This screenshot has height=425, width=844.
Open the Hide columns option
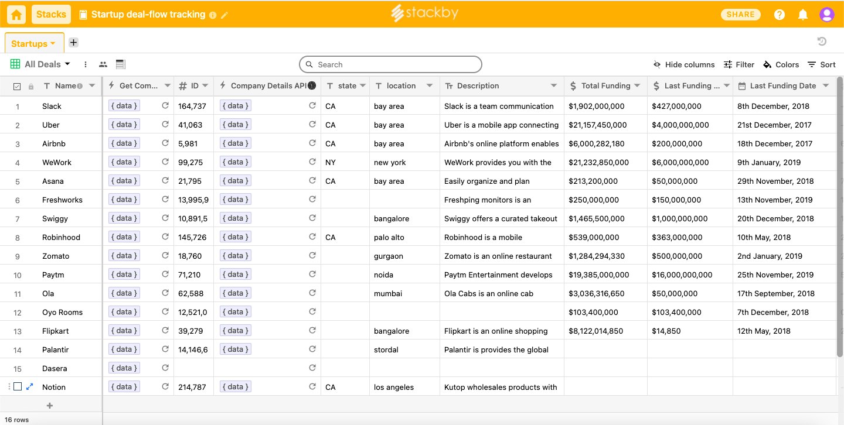pos(684,64)
